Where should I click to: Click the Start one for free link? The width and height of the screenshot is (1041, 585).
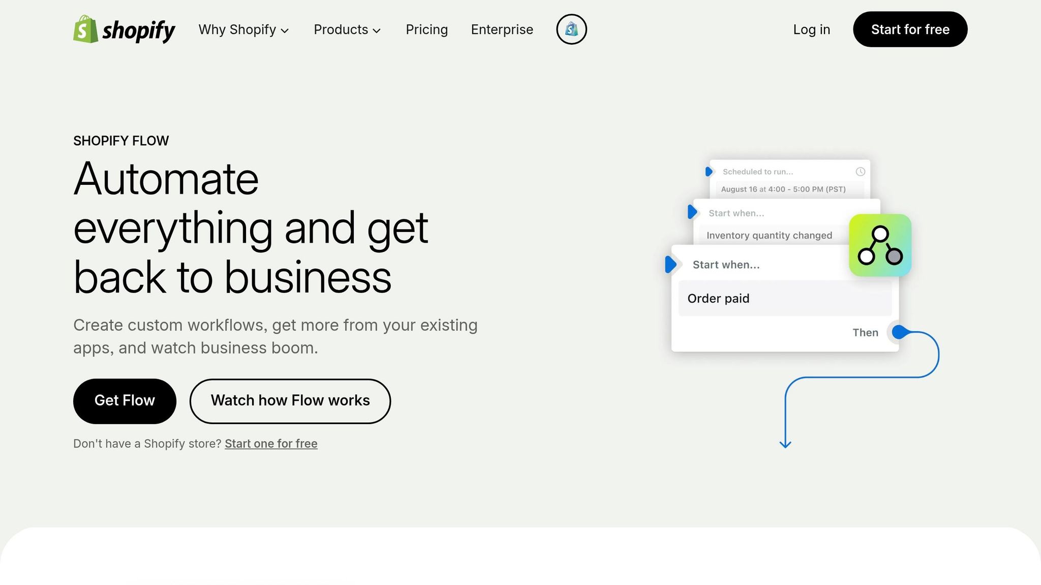pos(271,443)
